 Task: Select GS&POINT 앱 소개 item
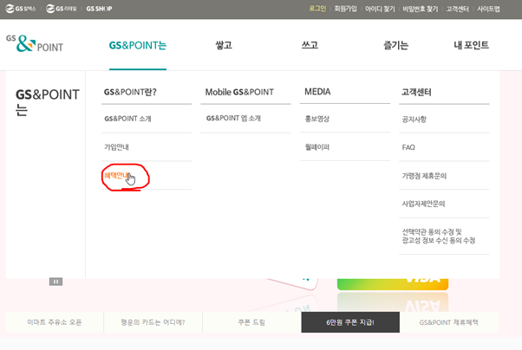233,119
